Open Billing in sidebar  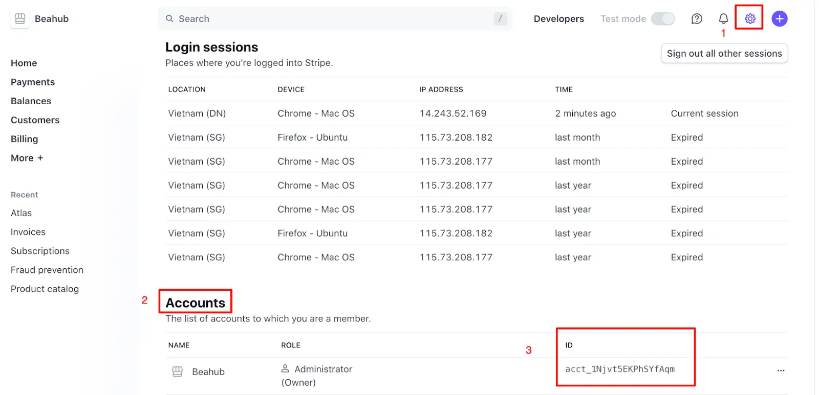coord(25,139)
